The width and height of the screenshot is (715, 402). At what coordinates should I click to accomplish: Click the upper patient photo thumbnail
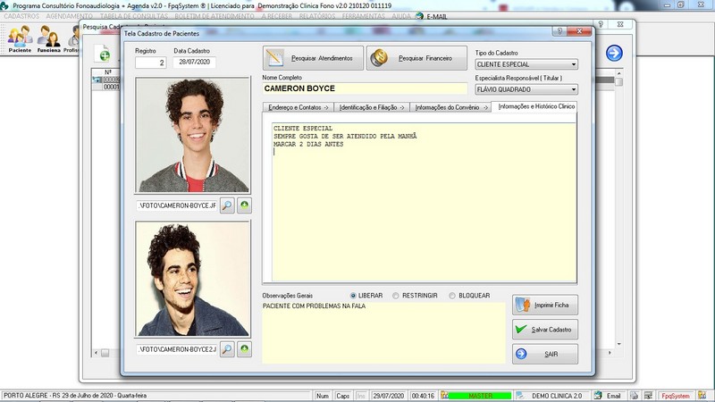click(x=192, y=135)
